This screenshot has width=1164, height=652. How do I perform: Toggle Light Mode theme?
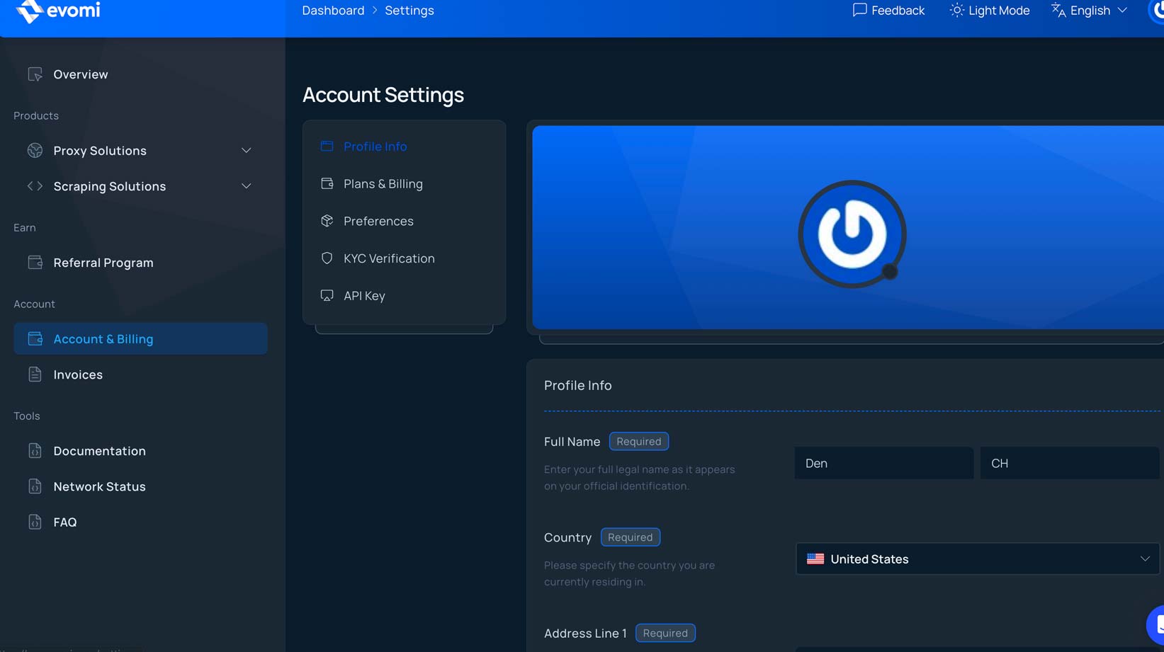[x=989, y=11]
